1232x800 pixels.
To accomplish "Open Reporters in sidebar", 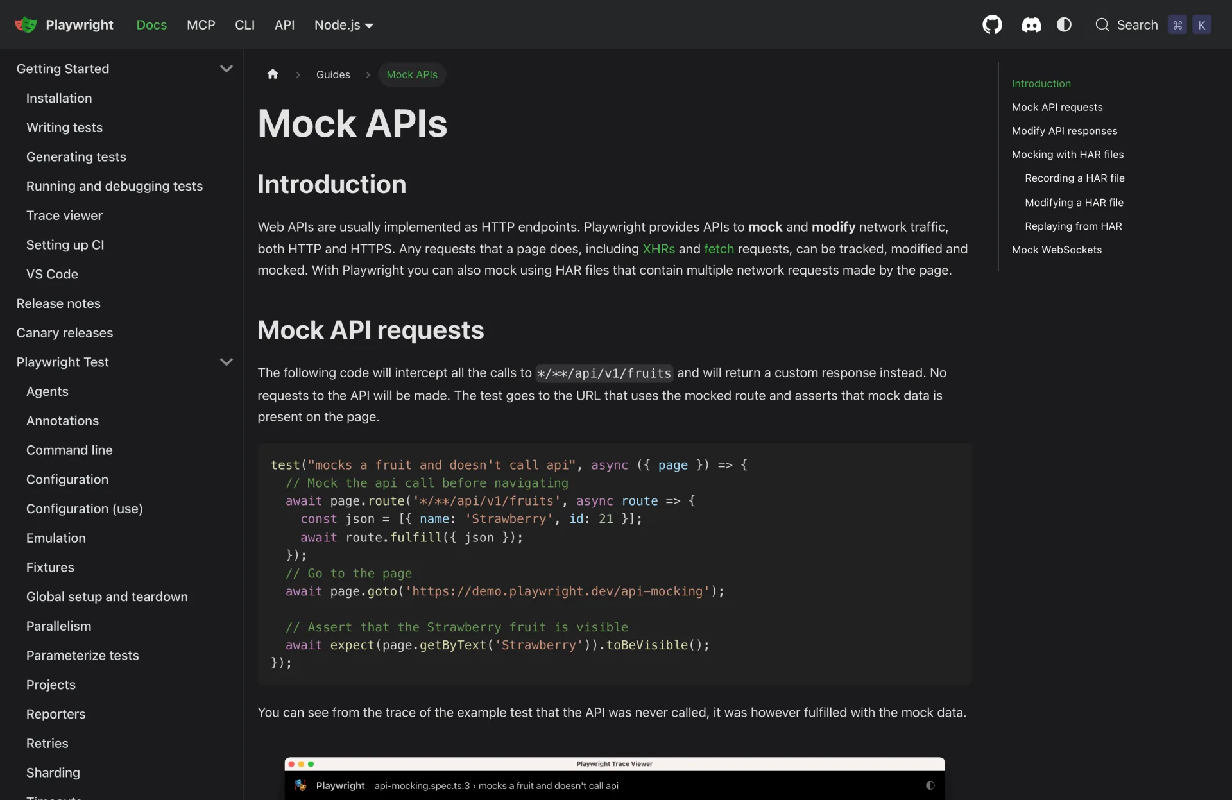I will coord(56,714).
